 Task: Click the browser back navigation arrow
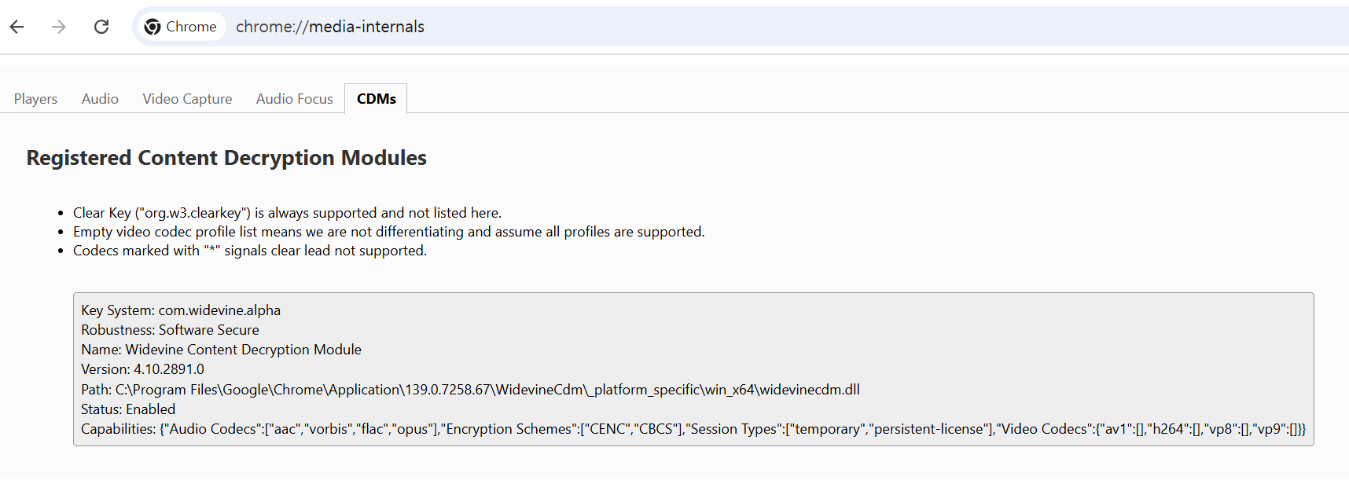[x=17, y=26]
